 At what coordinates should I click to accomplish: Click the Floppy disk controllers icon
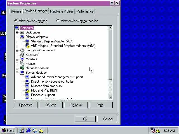point(22,50)
